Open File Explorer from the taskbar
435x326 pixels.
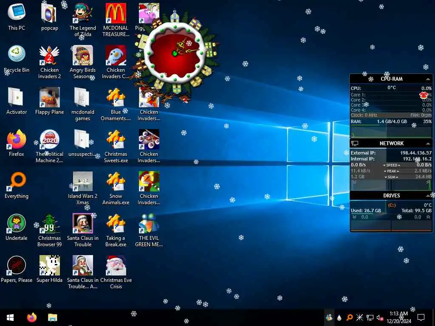click(52, 318)
